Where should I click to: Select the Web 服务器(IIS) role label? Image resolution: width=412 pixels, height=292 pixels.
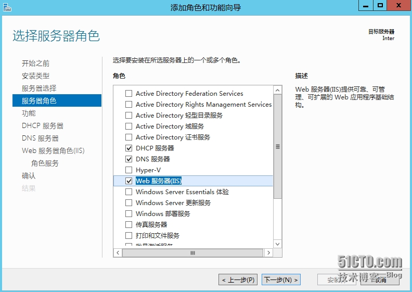pos(159,181)
